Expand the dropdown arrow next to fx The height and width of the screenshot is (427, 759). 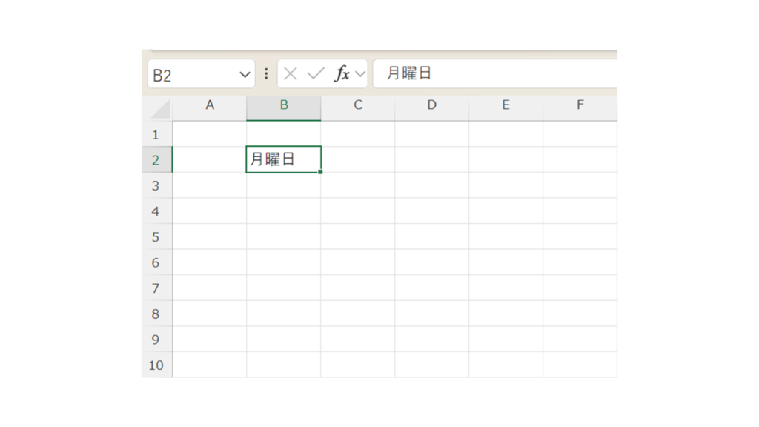tap(360, 74)
